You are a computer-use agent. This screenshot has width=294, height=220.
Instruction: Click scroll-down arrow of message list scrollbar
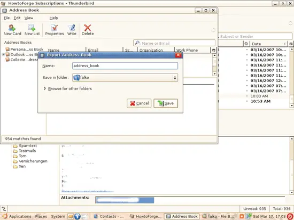click(x=291, y=105)
